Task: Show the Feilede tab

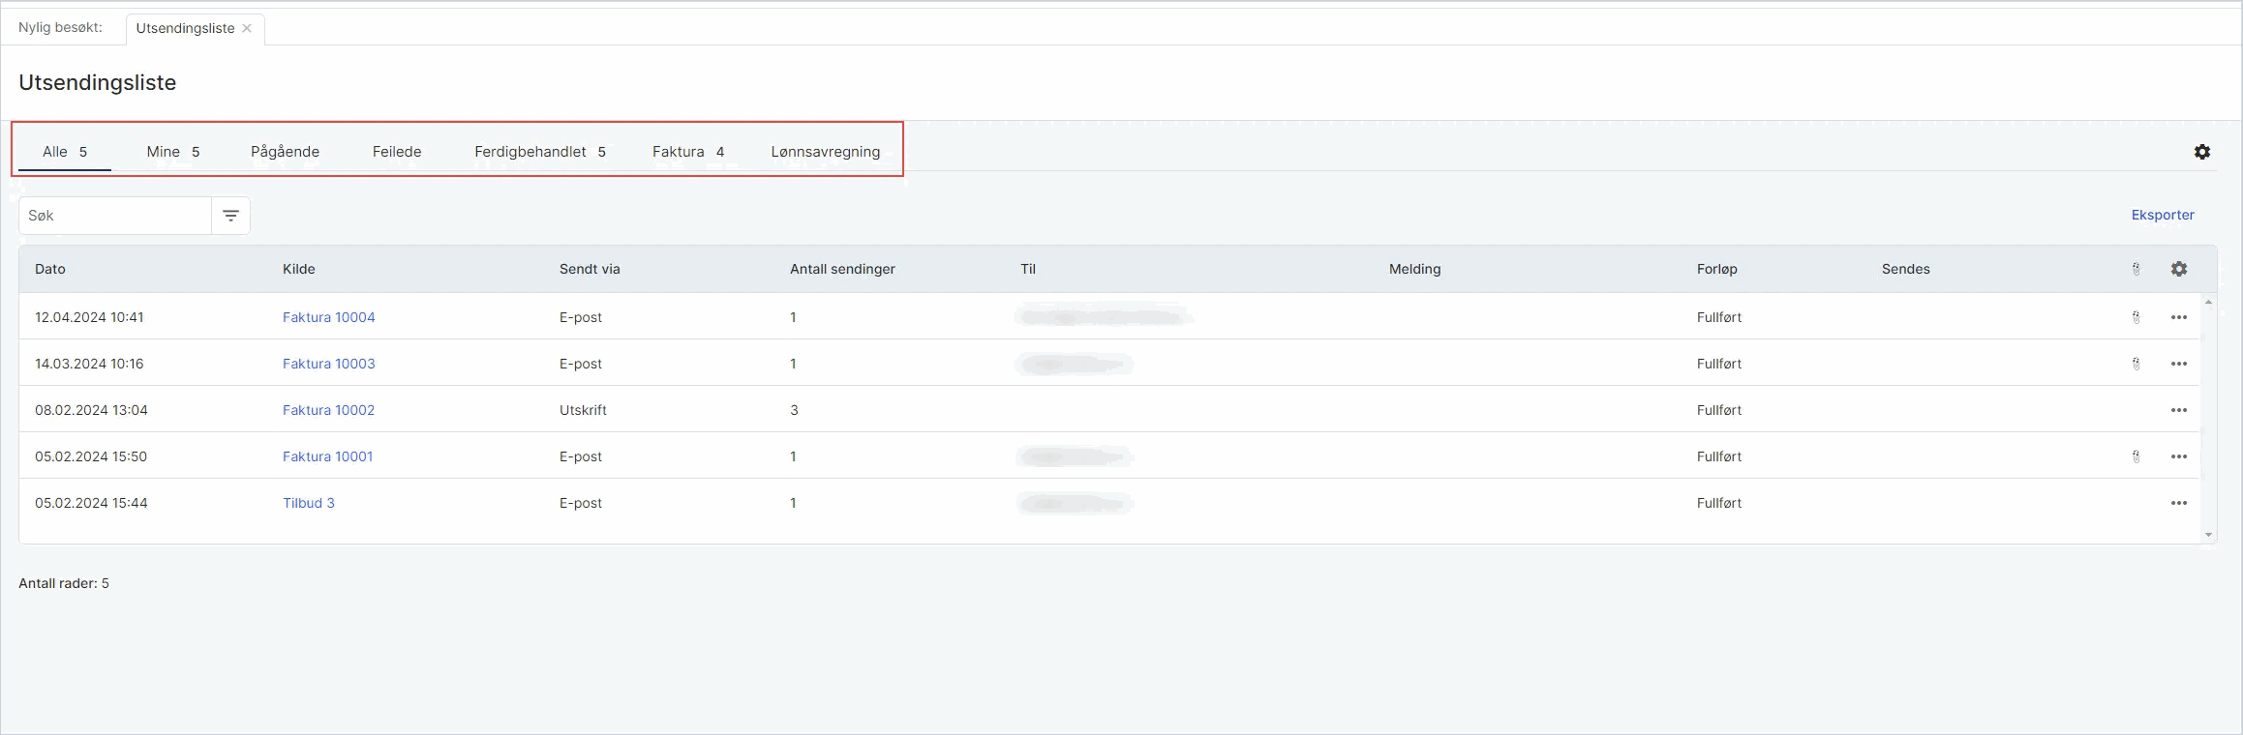Action: (397, 152)
